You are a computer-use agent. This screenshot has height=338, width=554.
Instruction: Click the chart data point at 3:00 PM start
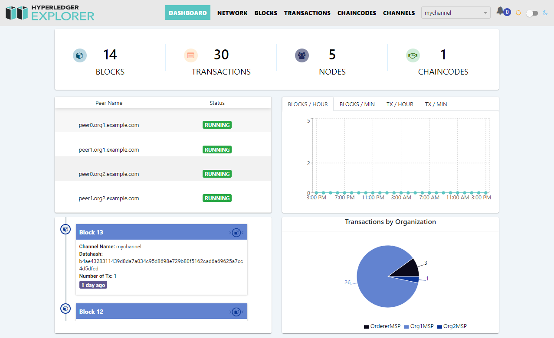click(x=316, y=193)
